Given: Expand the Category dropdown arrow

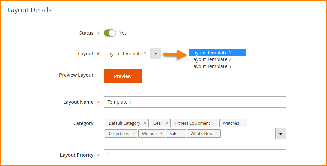Looking at the screenshot, I should pyautogui.click(x=280, y=134).
